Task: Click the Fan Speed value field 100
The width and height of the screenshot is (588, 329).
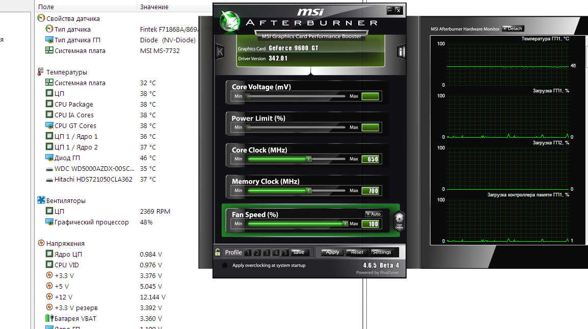Action: click(x=371, y=224)
